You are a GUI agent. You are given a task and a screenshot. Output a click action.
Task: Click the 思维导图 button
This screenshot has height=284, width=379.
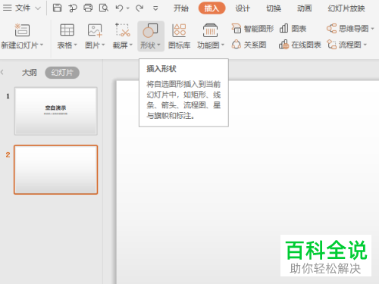tap(350, 29)
